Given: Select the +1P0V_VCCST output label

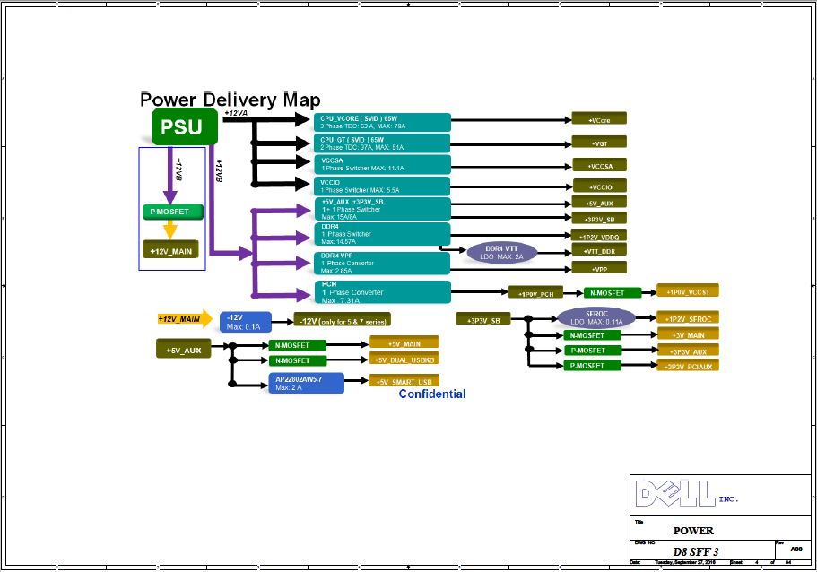Looking at the screenshot, I should [x=688, y=290].
